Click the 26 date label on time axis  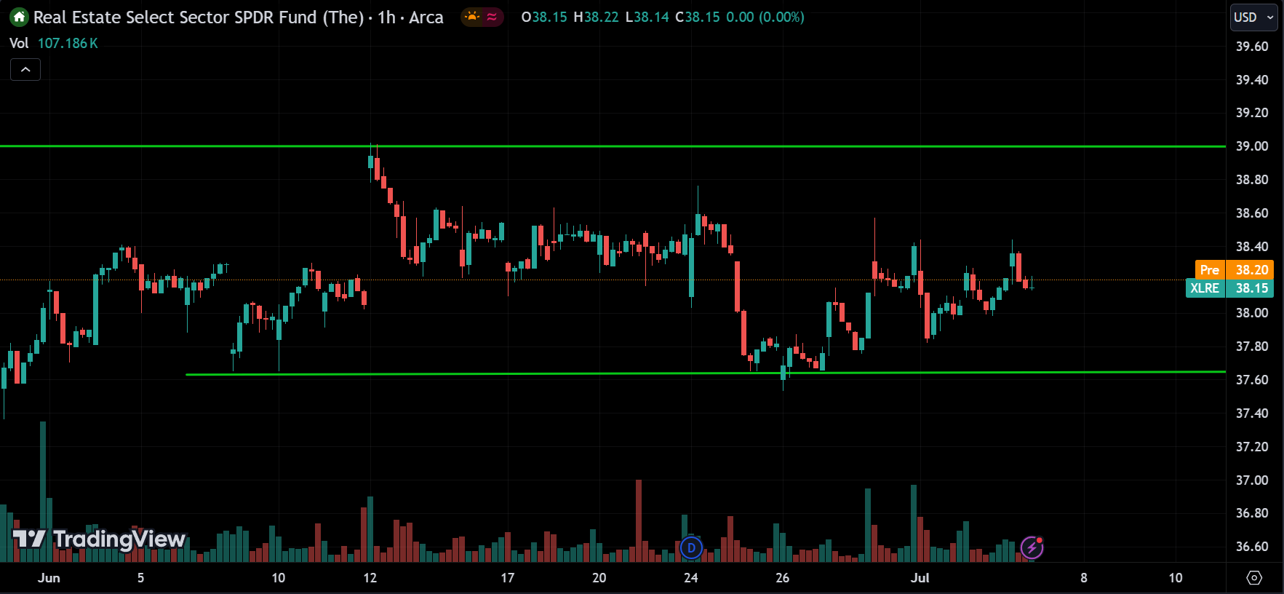tap(783, 578)
